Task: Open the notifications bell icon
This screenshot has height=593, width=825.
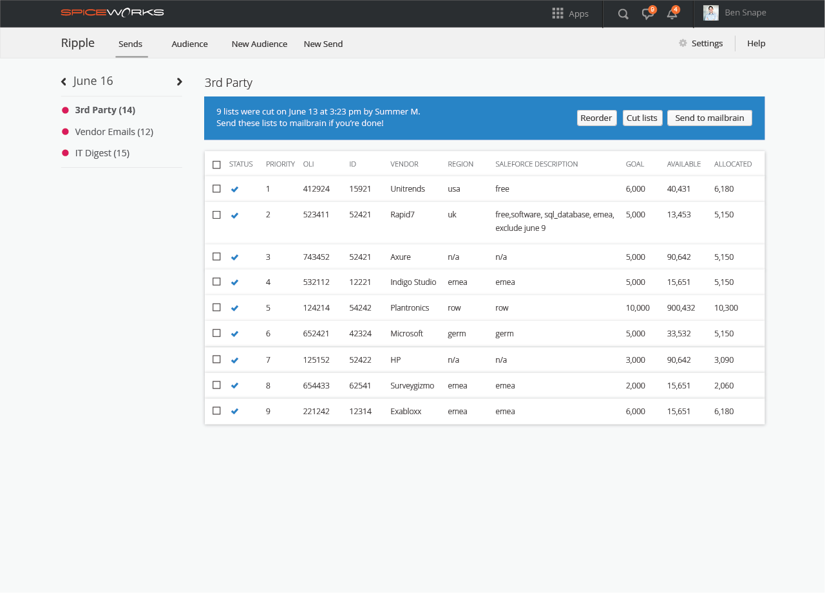Action: point(672,14)
